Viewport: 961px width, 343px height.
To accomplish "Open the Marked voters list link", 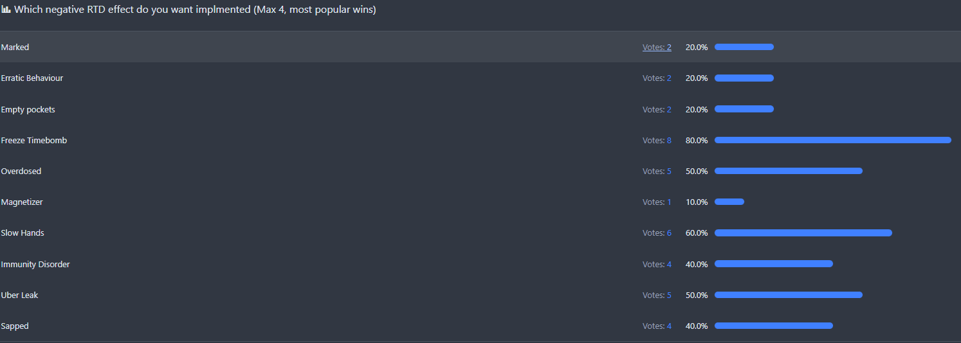I will pyautogui.click(x=657, y=48).
